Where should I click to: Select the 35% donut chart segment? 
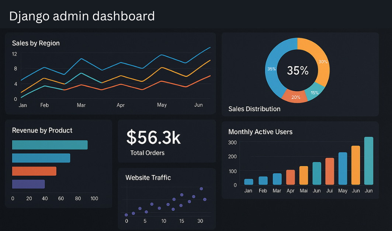tap(272, 69)
